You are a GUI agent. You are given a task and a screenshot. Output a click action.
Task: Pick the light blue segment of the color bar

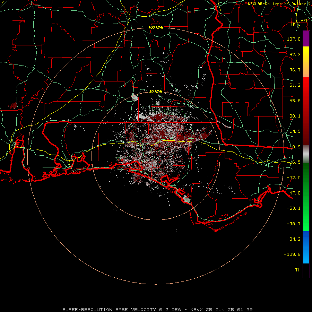pos(306,257)
